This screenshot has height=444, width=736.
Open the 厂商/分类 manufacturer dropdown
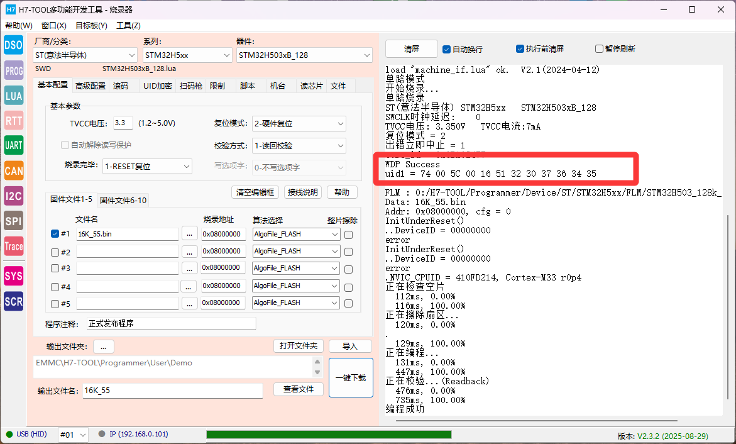pos(85,55)
